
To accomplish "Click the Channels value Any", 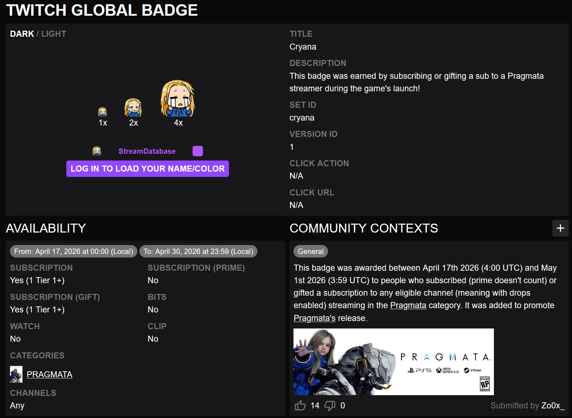I will 17,406.
